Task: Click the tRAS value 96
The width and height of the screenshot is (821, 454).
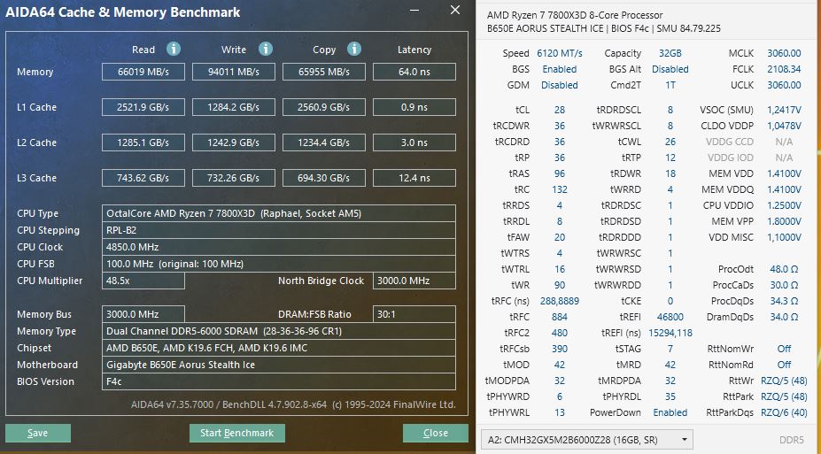Action: click(559, 173)
